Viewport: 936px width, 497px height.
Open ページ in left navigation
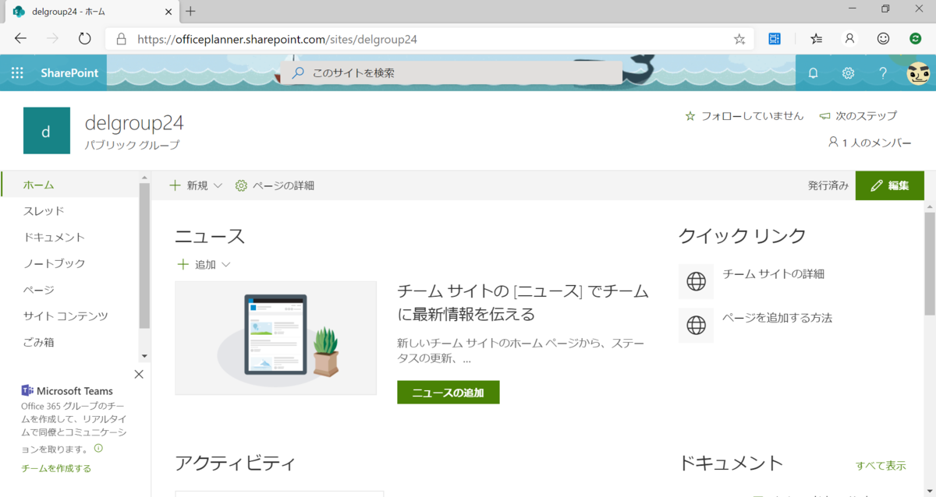point(39,290)
